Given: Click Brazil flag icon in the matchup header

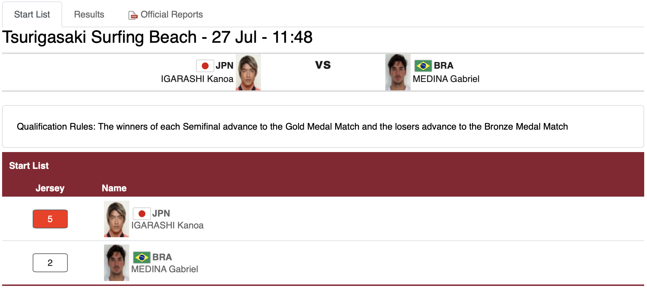Looking at the screenshot, I should click(423, 66).
